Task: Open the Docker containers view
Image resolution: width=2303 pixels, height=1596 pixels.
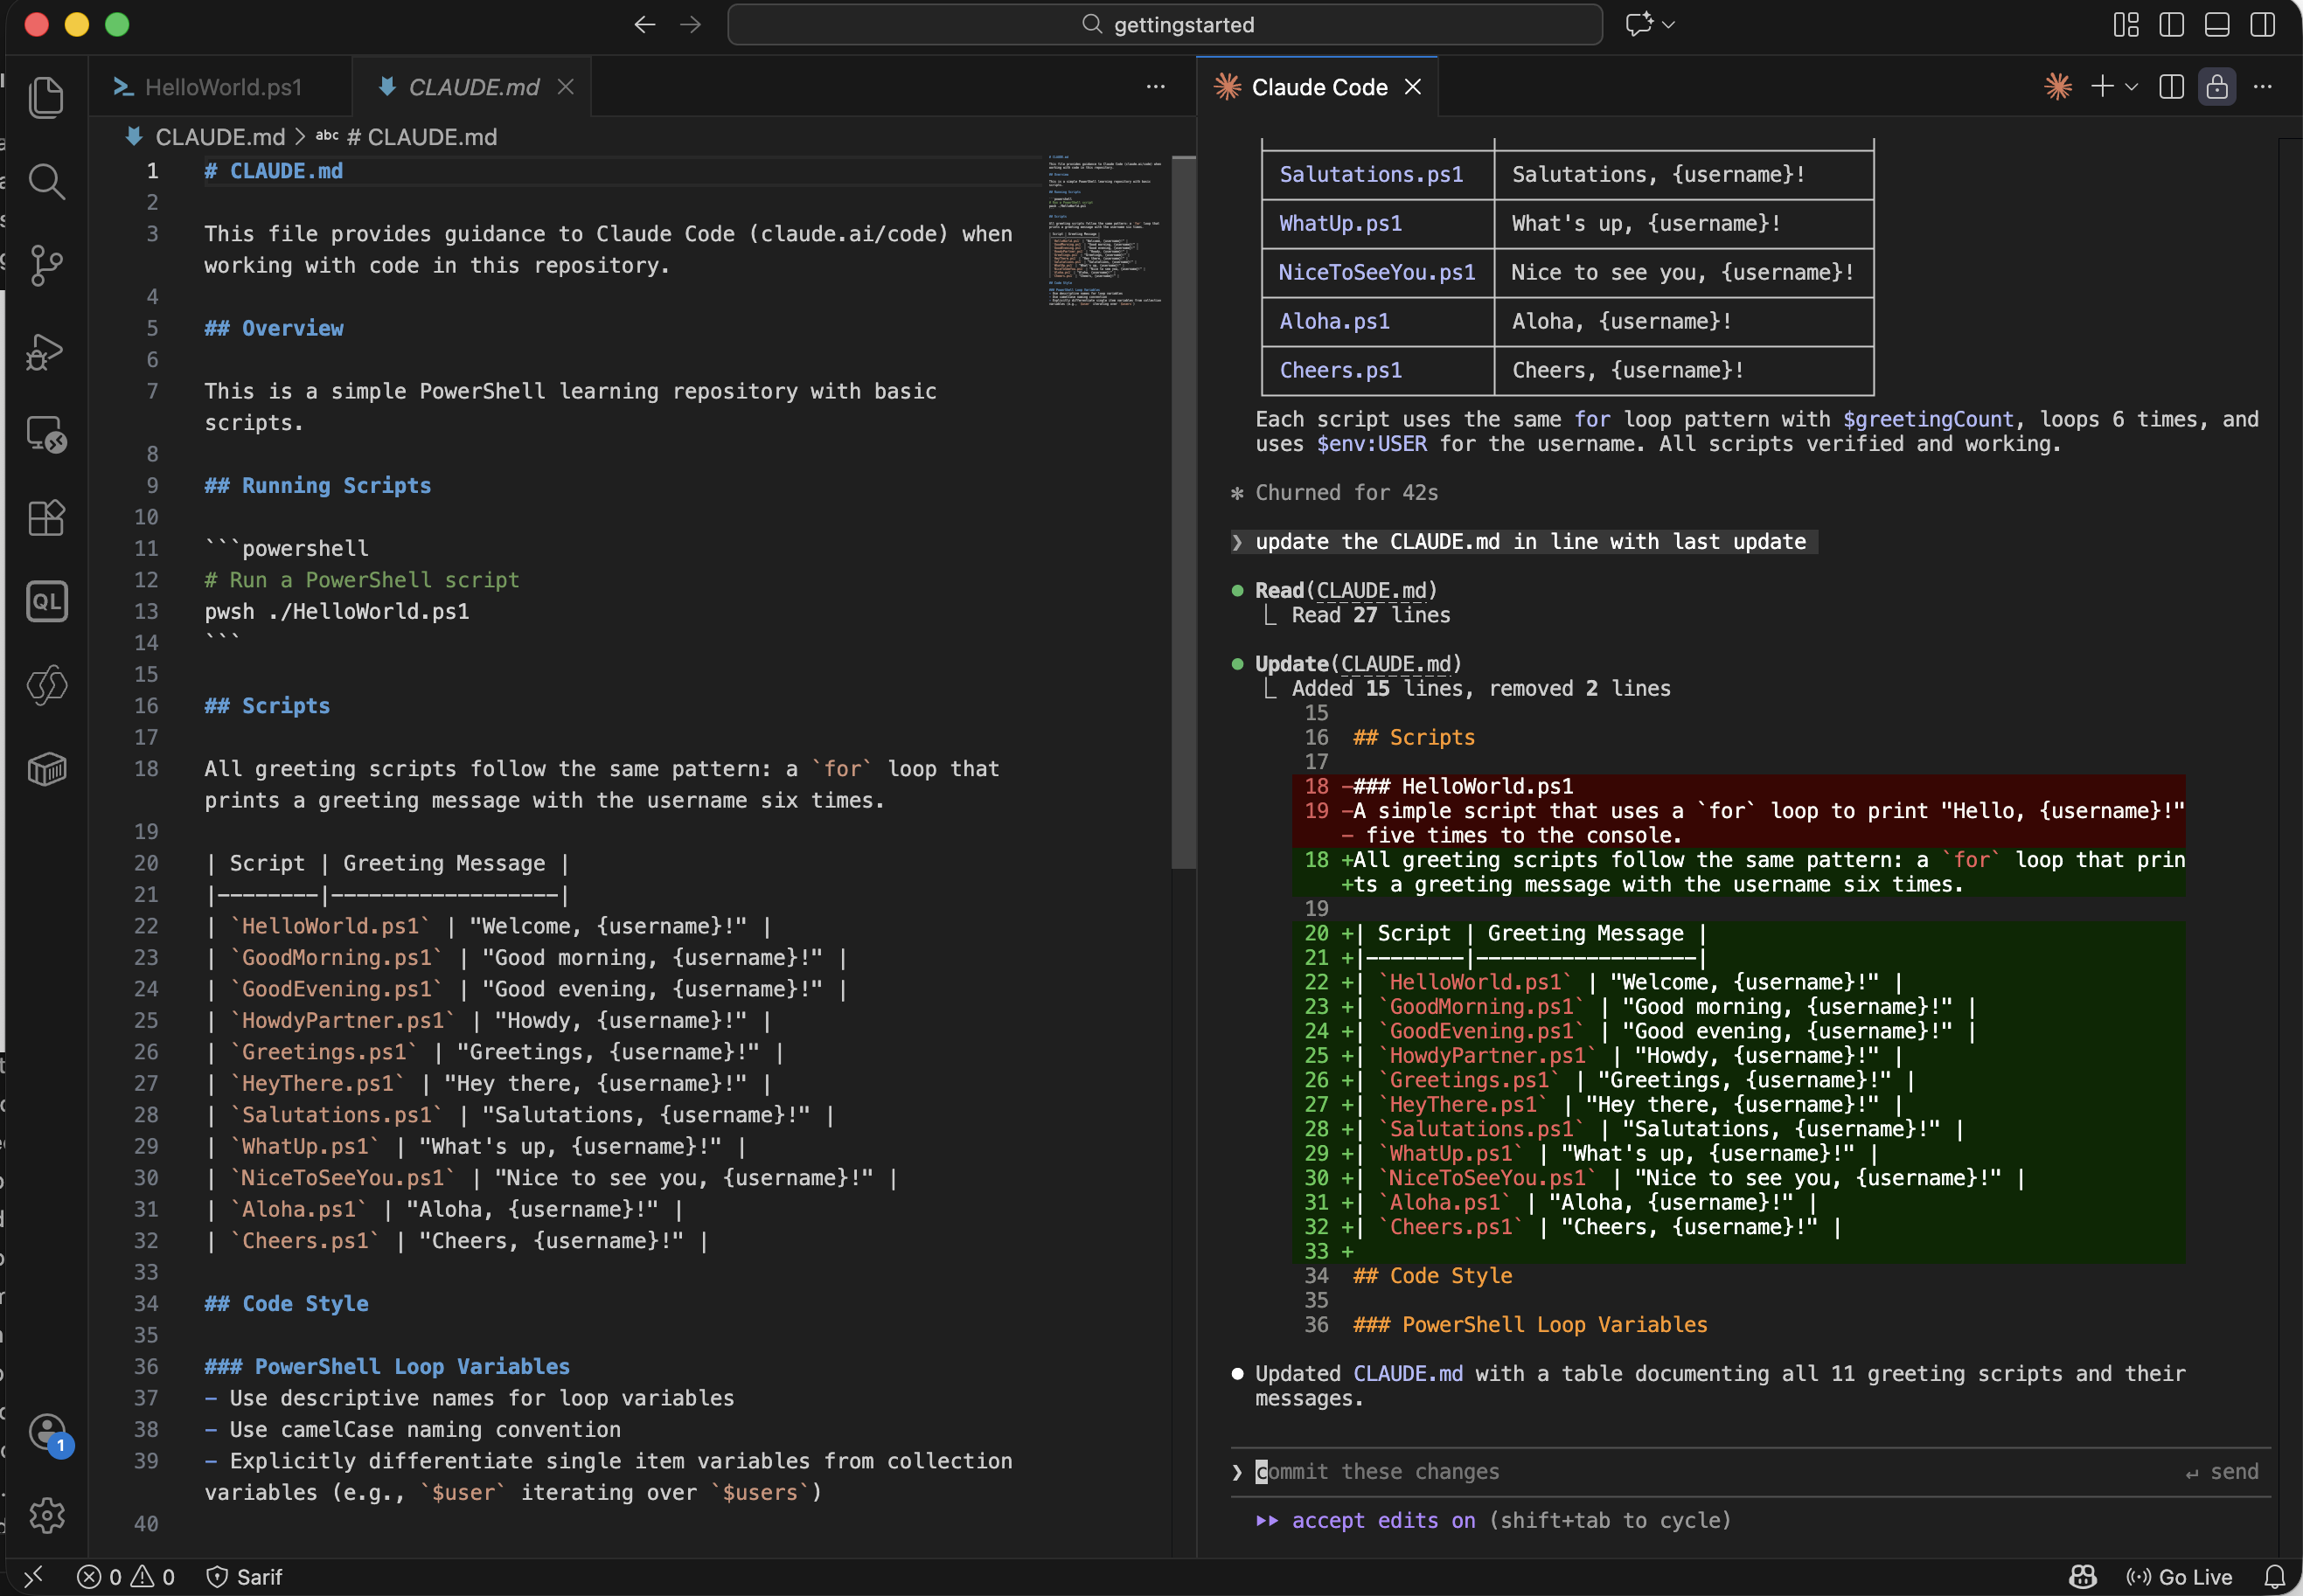Action: coord(46,768)
